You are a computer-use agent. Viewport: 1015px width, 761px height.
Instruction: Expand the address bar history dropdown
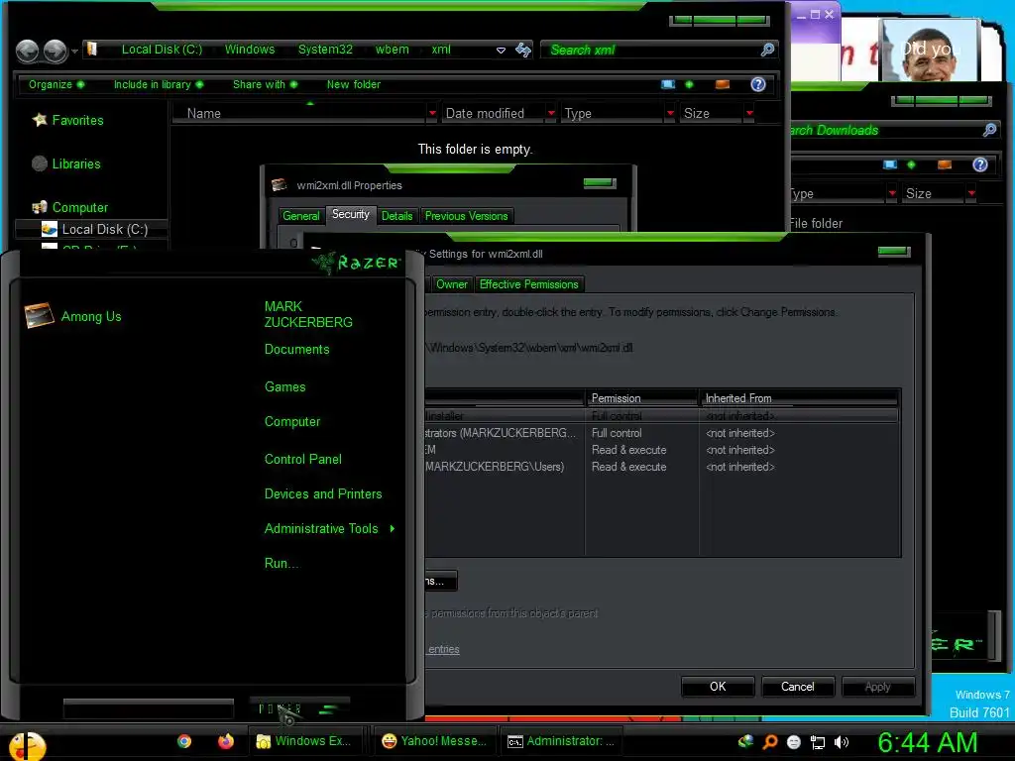[x=501, y=50]
